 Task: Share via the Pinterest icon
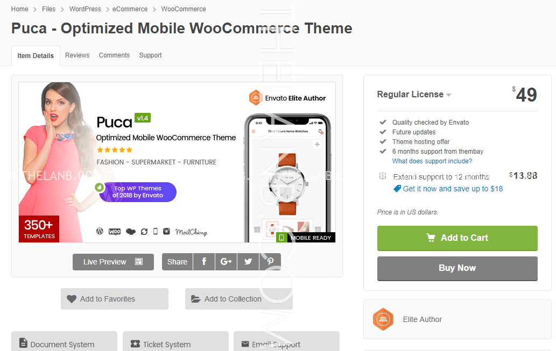270,262
